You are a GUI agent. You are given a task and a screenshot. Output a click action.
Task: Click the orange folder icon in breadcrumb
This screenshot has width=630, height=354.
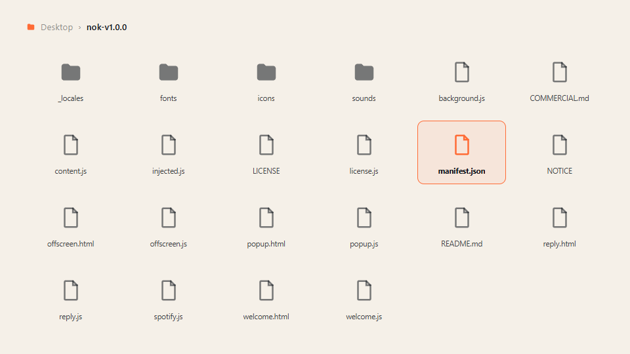pos(31,27)
